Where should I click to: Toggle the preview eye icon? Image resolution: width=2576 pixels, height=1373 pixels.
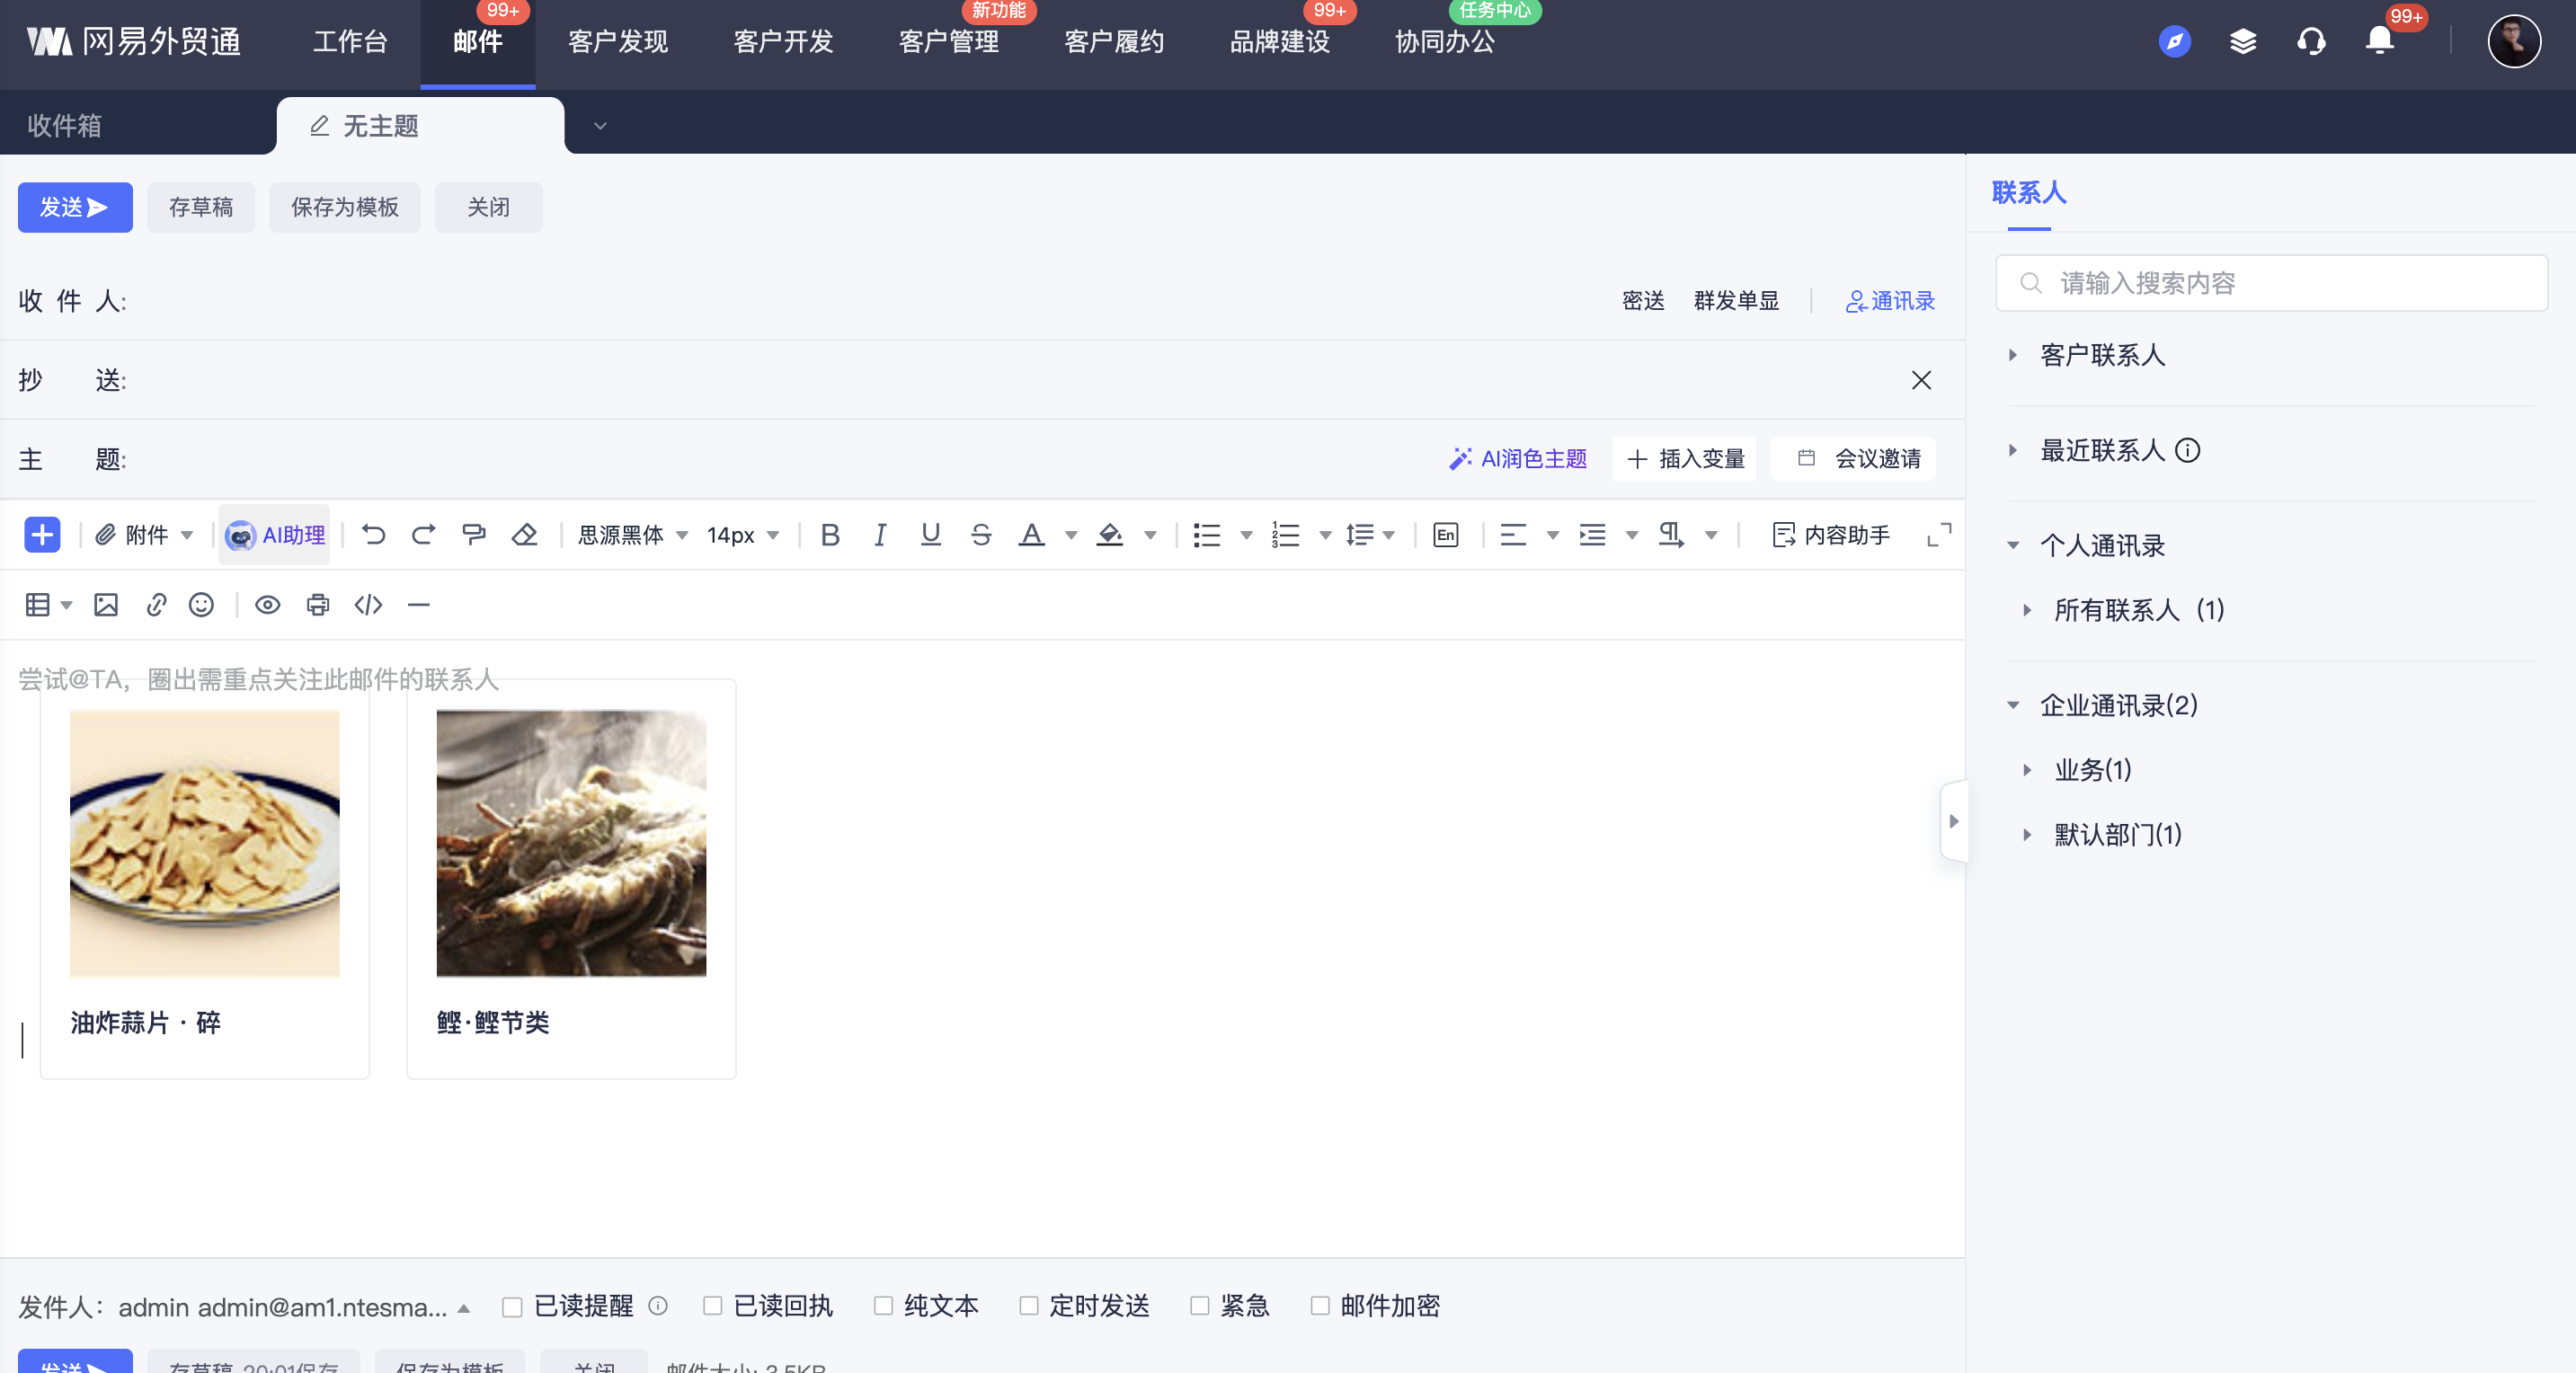coord(267,605)
